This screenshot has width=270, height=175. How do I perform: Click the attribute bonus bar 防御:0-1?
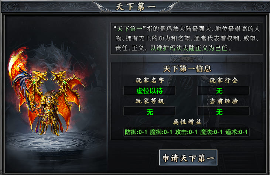pos(186,132)
